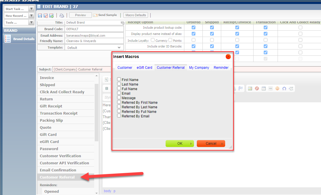This screenshot has height=195, width=321.
Task: Open special character omega icon
Action: (x=284, y=88)
